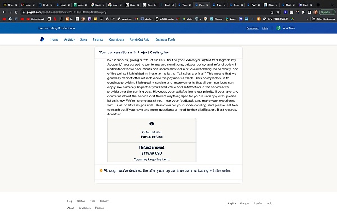This screenshot has width=337, height=211.
Task: Click the Help link in header
Action: point(265,28)
